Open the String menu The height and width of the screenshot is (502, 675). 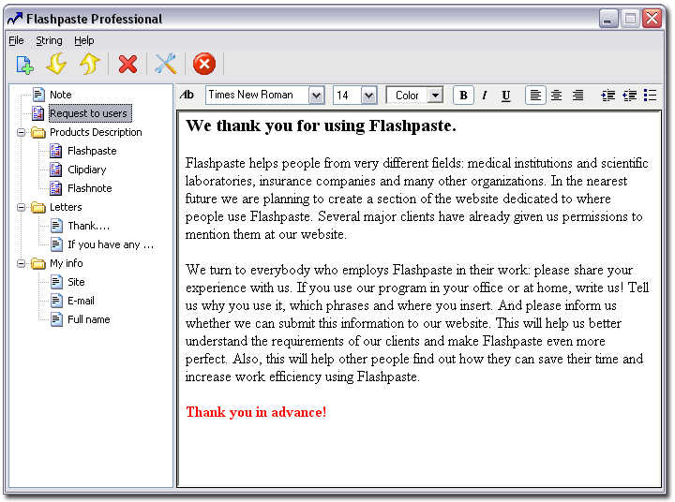click(49, 40)
